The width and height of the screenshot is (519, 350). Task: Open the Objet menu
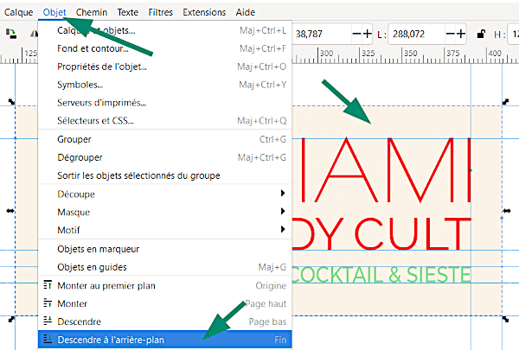pyautogui.click(x=54, y=12)
